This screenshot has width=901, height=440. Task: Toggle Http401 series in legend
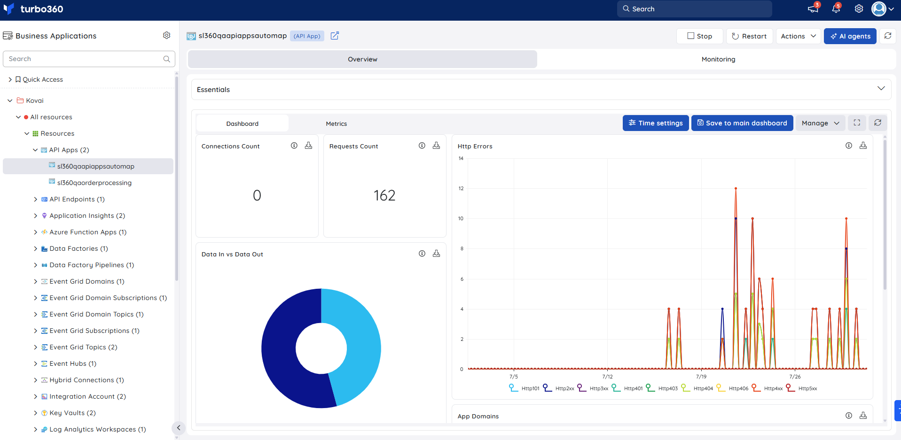point(627,388)
